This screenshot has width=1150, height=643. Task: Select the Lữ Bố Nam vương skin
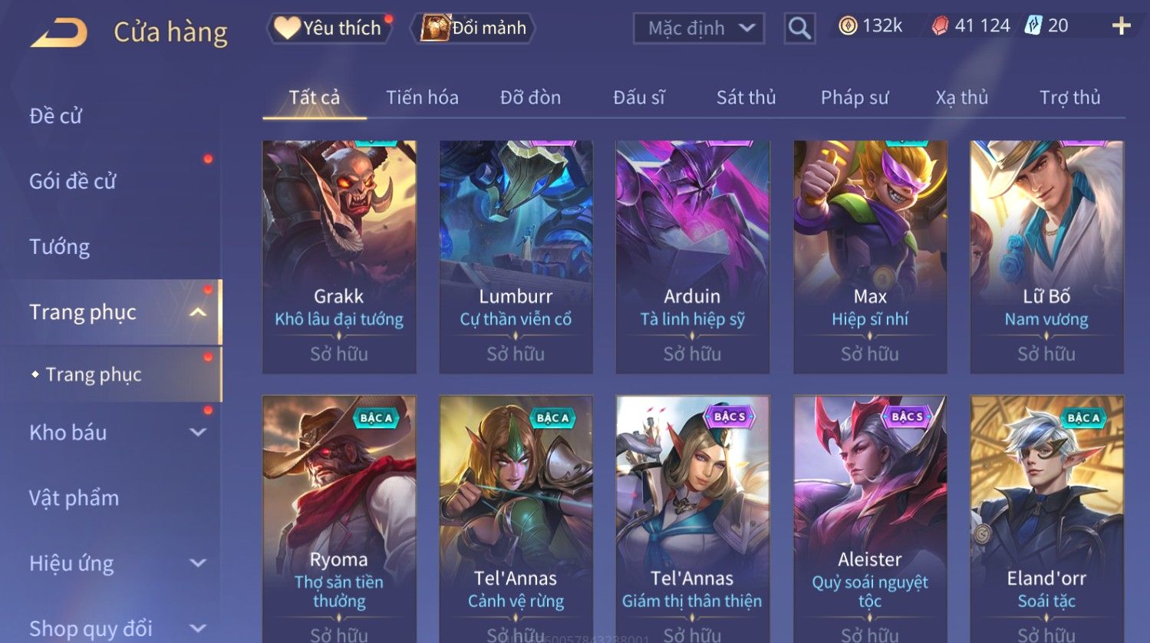(1046, 257)
